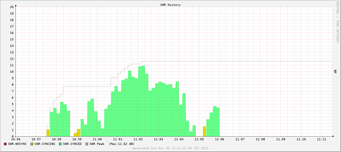Select the 11:00 time axis label
The image size is (341, 152).
(x=97, y=139)
